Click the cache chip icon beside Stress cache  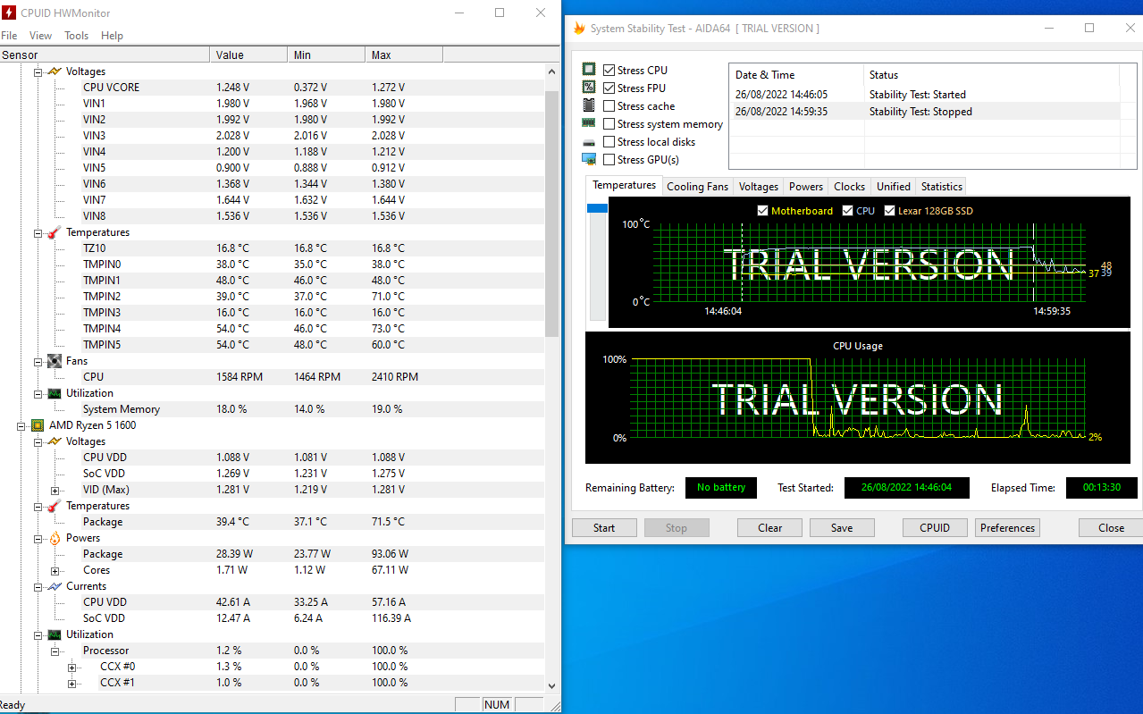(589, 105)
